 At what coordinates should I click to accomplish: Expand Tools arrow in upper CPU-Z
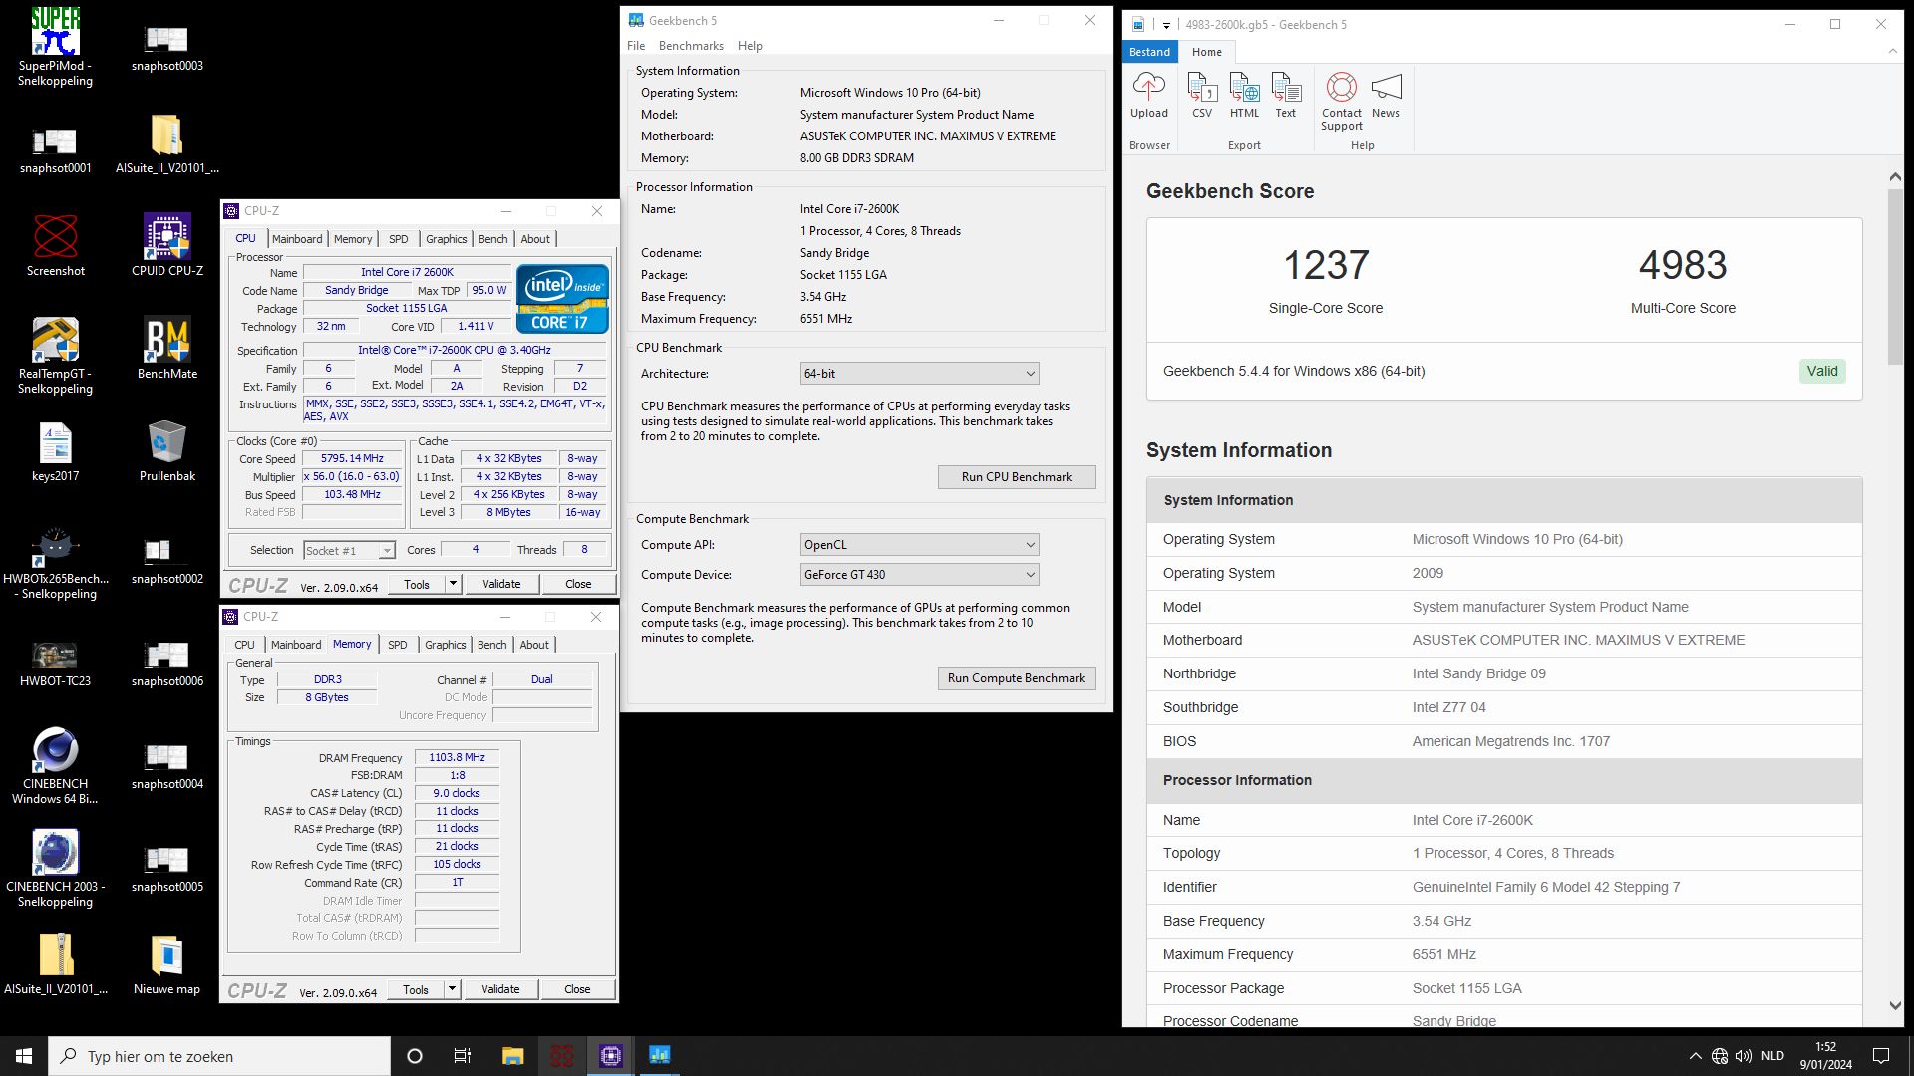[x=453, y=584]
